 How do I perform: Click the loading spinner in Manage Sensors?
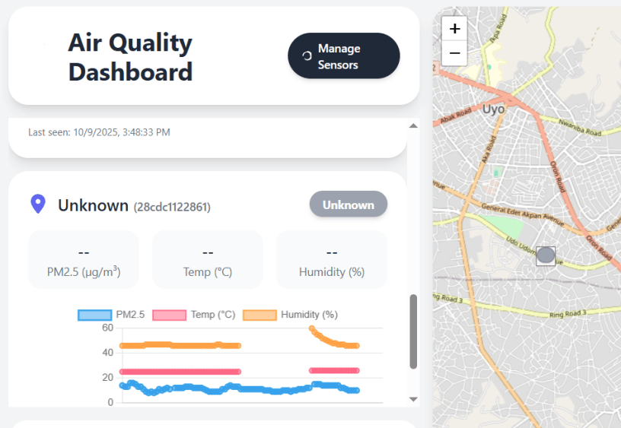307,55
